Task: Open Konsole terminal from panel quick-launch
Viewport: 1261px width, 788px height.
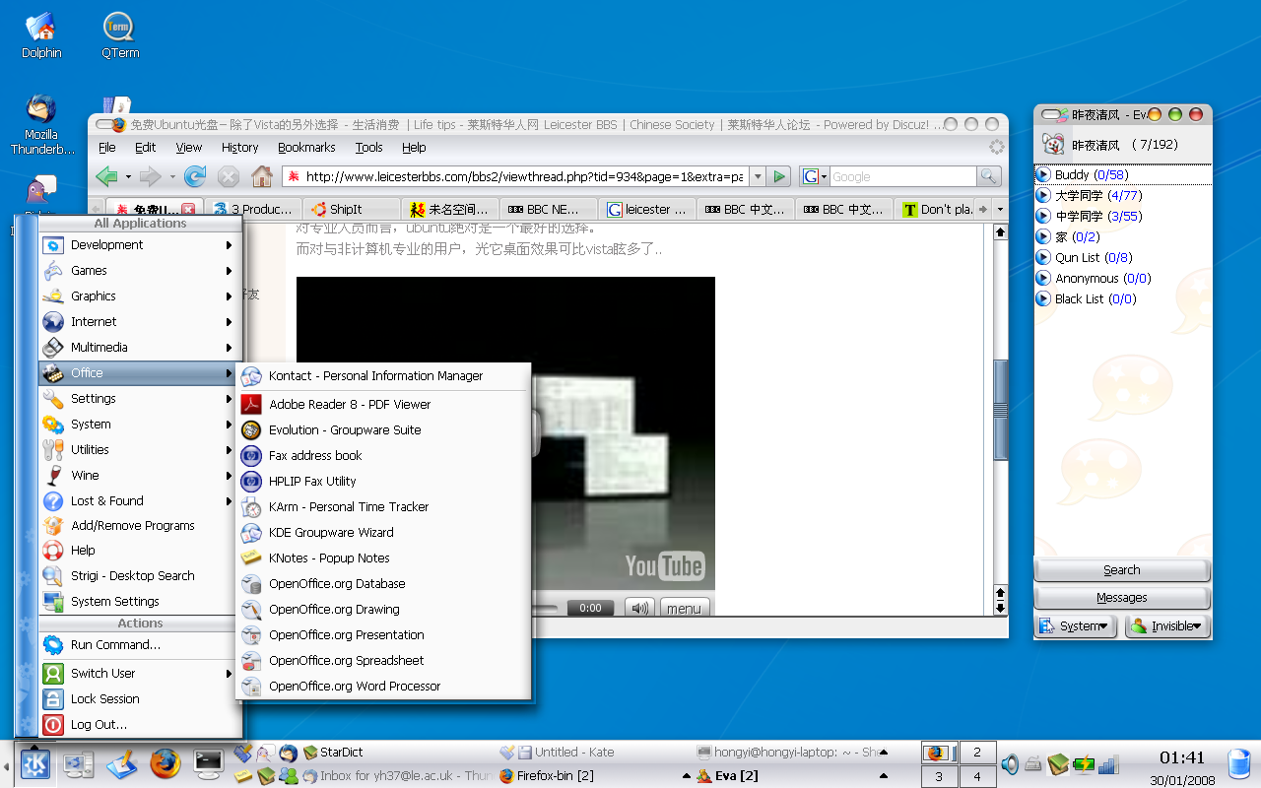Action: 209,763
